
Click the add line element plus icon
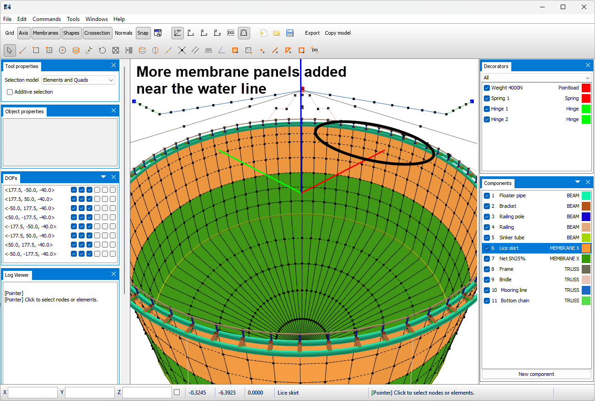tap(275, 50)
